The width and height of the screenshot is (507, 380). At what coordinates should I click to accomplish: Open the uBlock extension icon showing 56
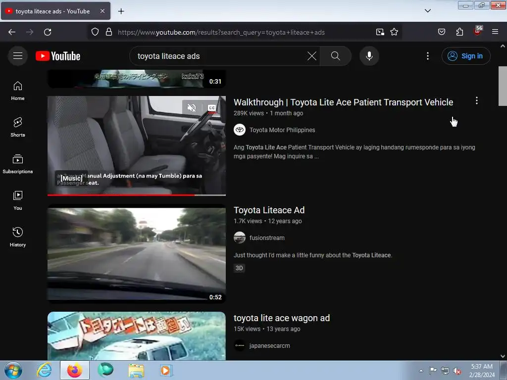pos(478,31)
